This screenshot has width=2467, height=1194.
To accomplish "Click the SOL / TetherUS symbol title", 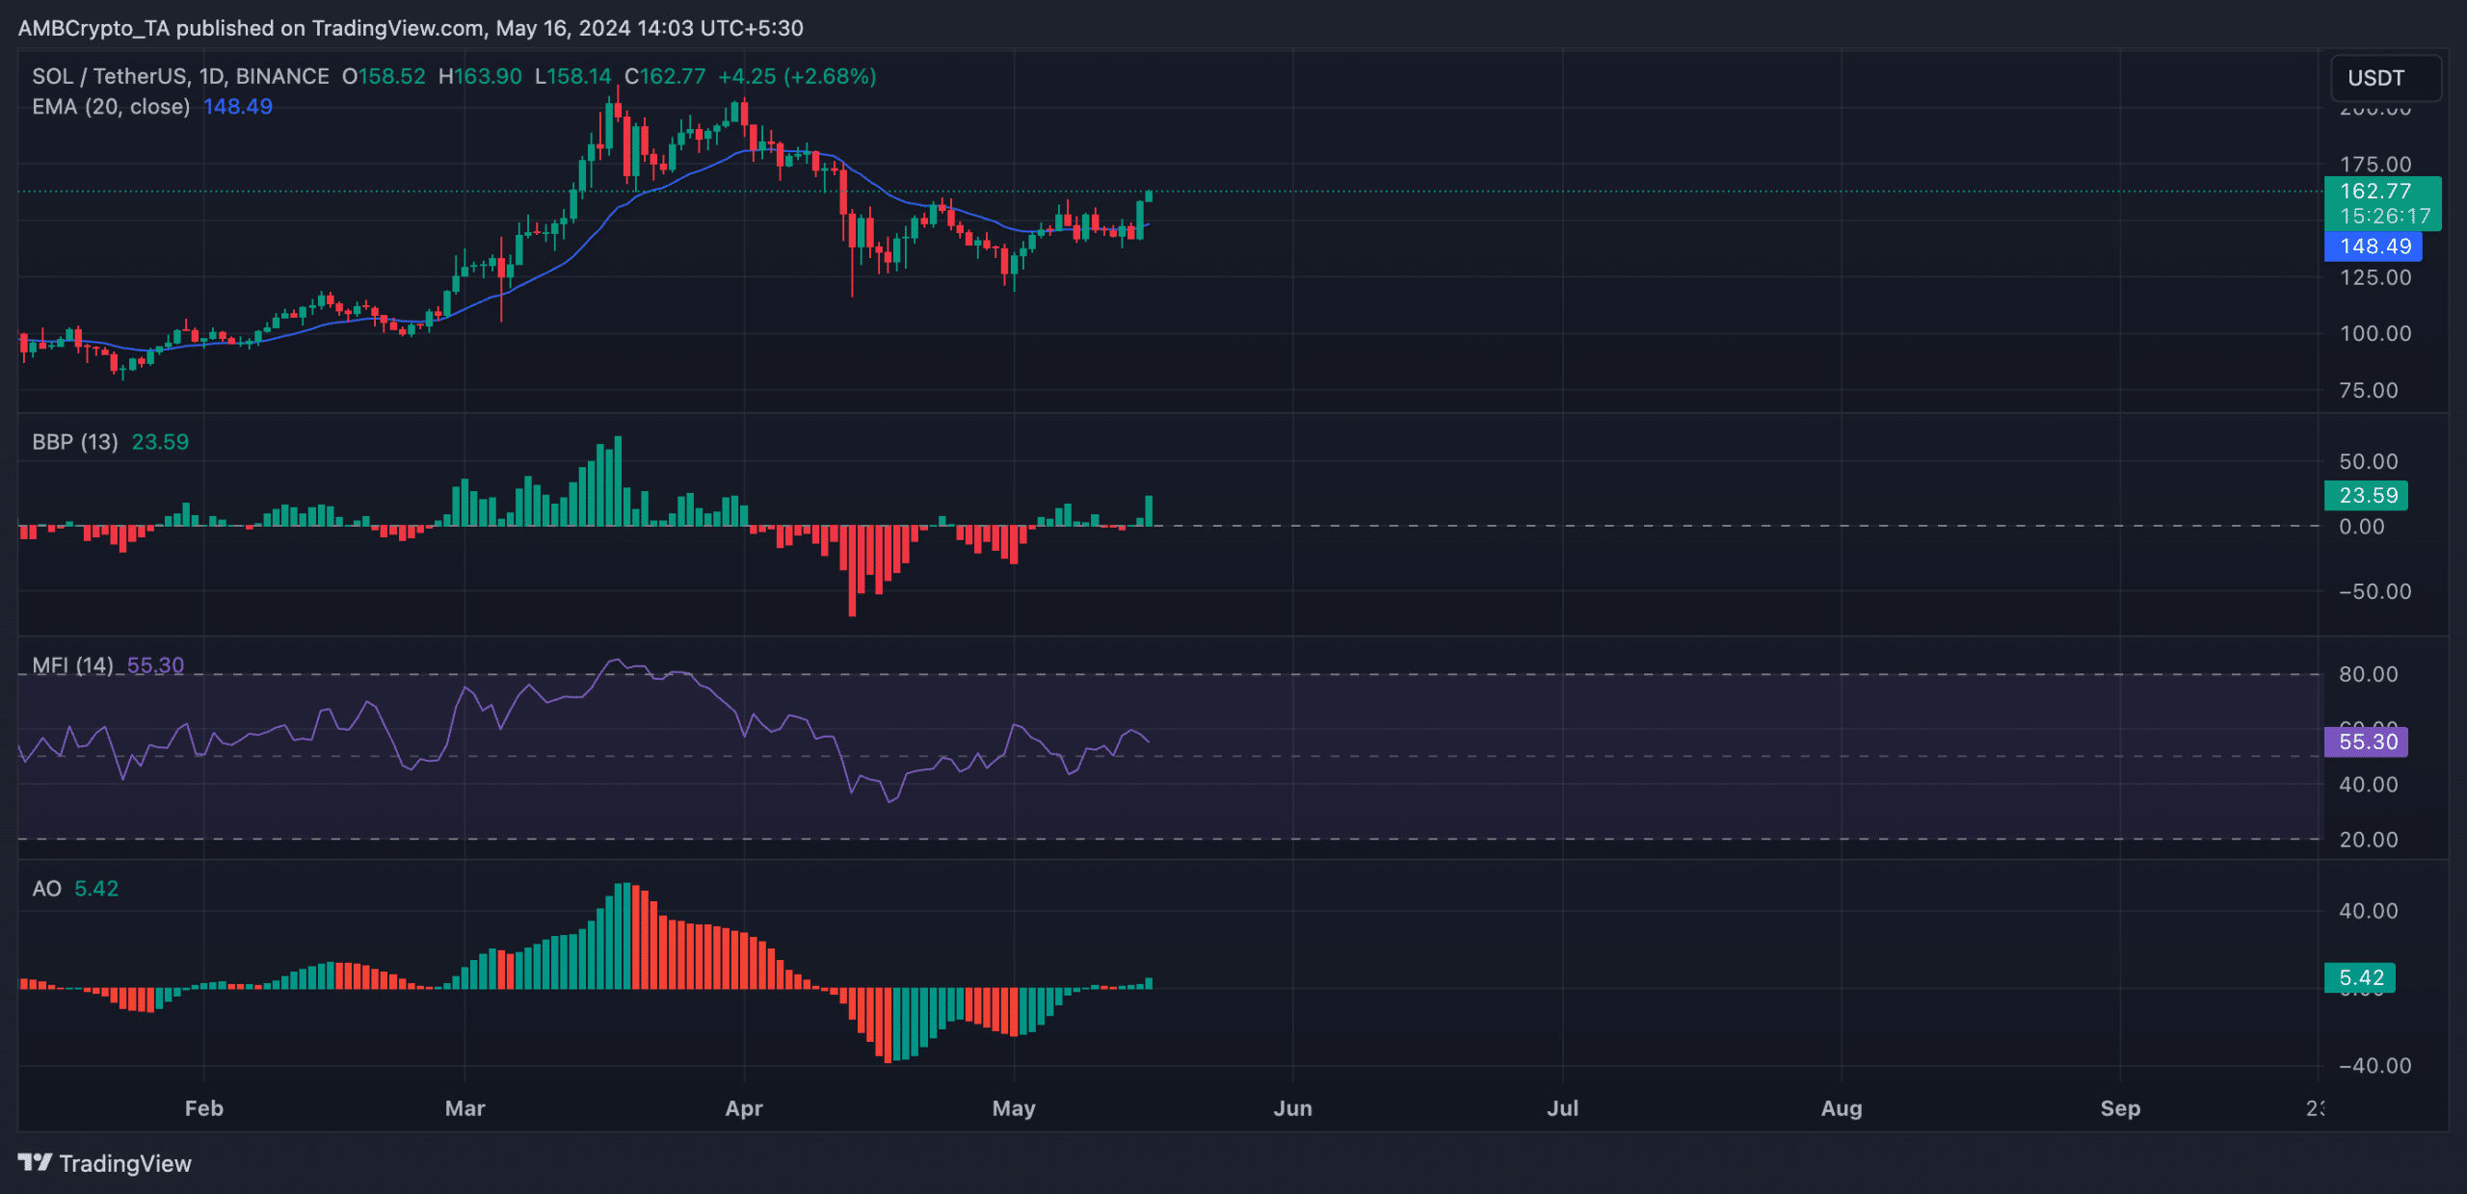I will 180,76.
